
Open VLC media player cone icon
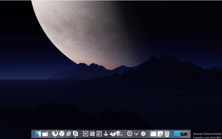point(106,133)
